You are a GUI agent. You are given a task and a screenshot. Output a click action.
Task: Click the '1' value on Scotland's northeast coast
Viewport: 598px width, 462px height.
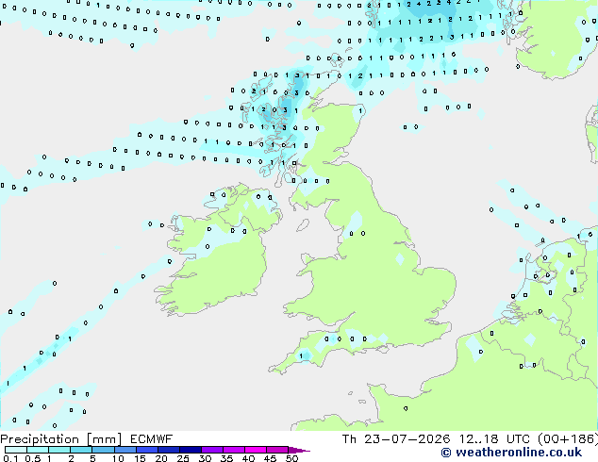360,111
